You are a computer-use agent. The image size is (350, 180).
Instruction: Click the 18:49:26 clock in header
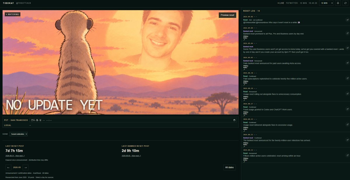click(313, 3)
